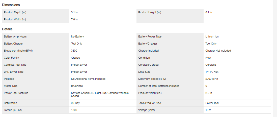Select the Brushless motor type value
The width and height of the screenshot is (277, 117).
coord(77,86)
